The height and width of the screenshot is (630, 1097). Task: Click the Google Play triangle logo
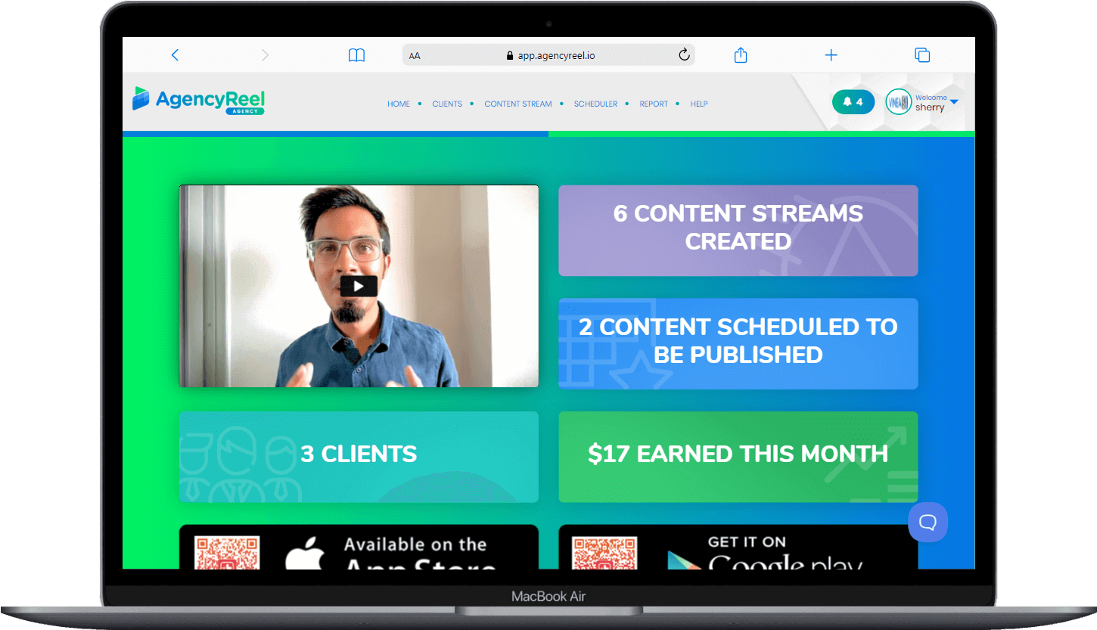tap(683, 560)
